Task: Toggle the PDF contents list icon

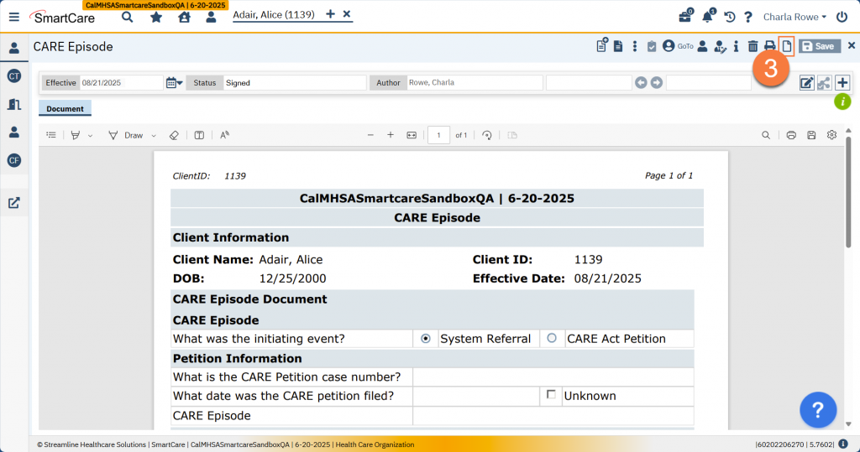Action: (51, 135)
